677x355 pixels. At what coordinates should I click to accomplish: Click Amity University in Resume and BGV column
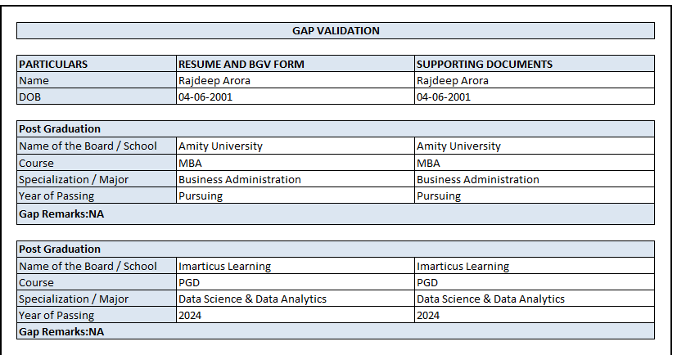click(296, 146)
